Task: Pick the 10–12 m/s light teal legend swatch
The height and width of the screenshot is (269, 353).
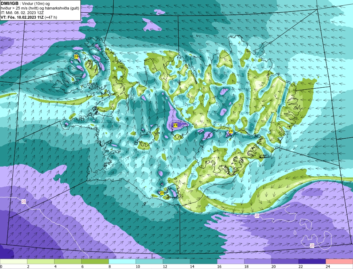Action: point(149,262)
